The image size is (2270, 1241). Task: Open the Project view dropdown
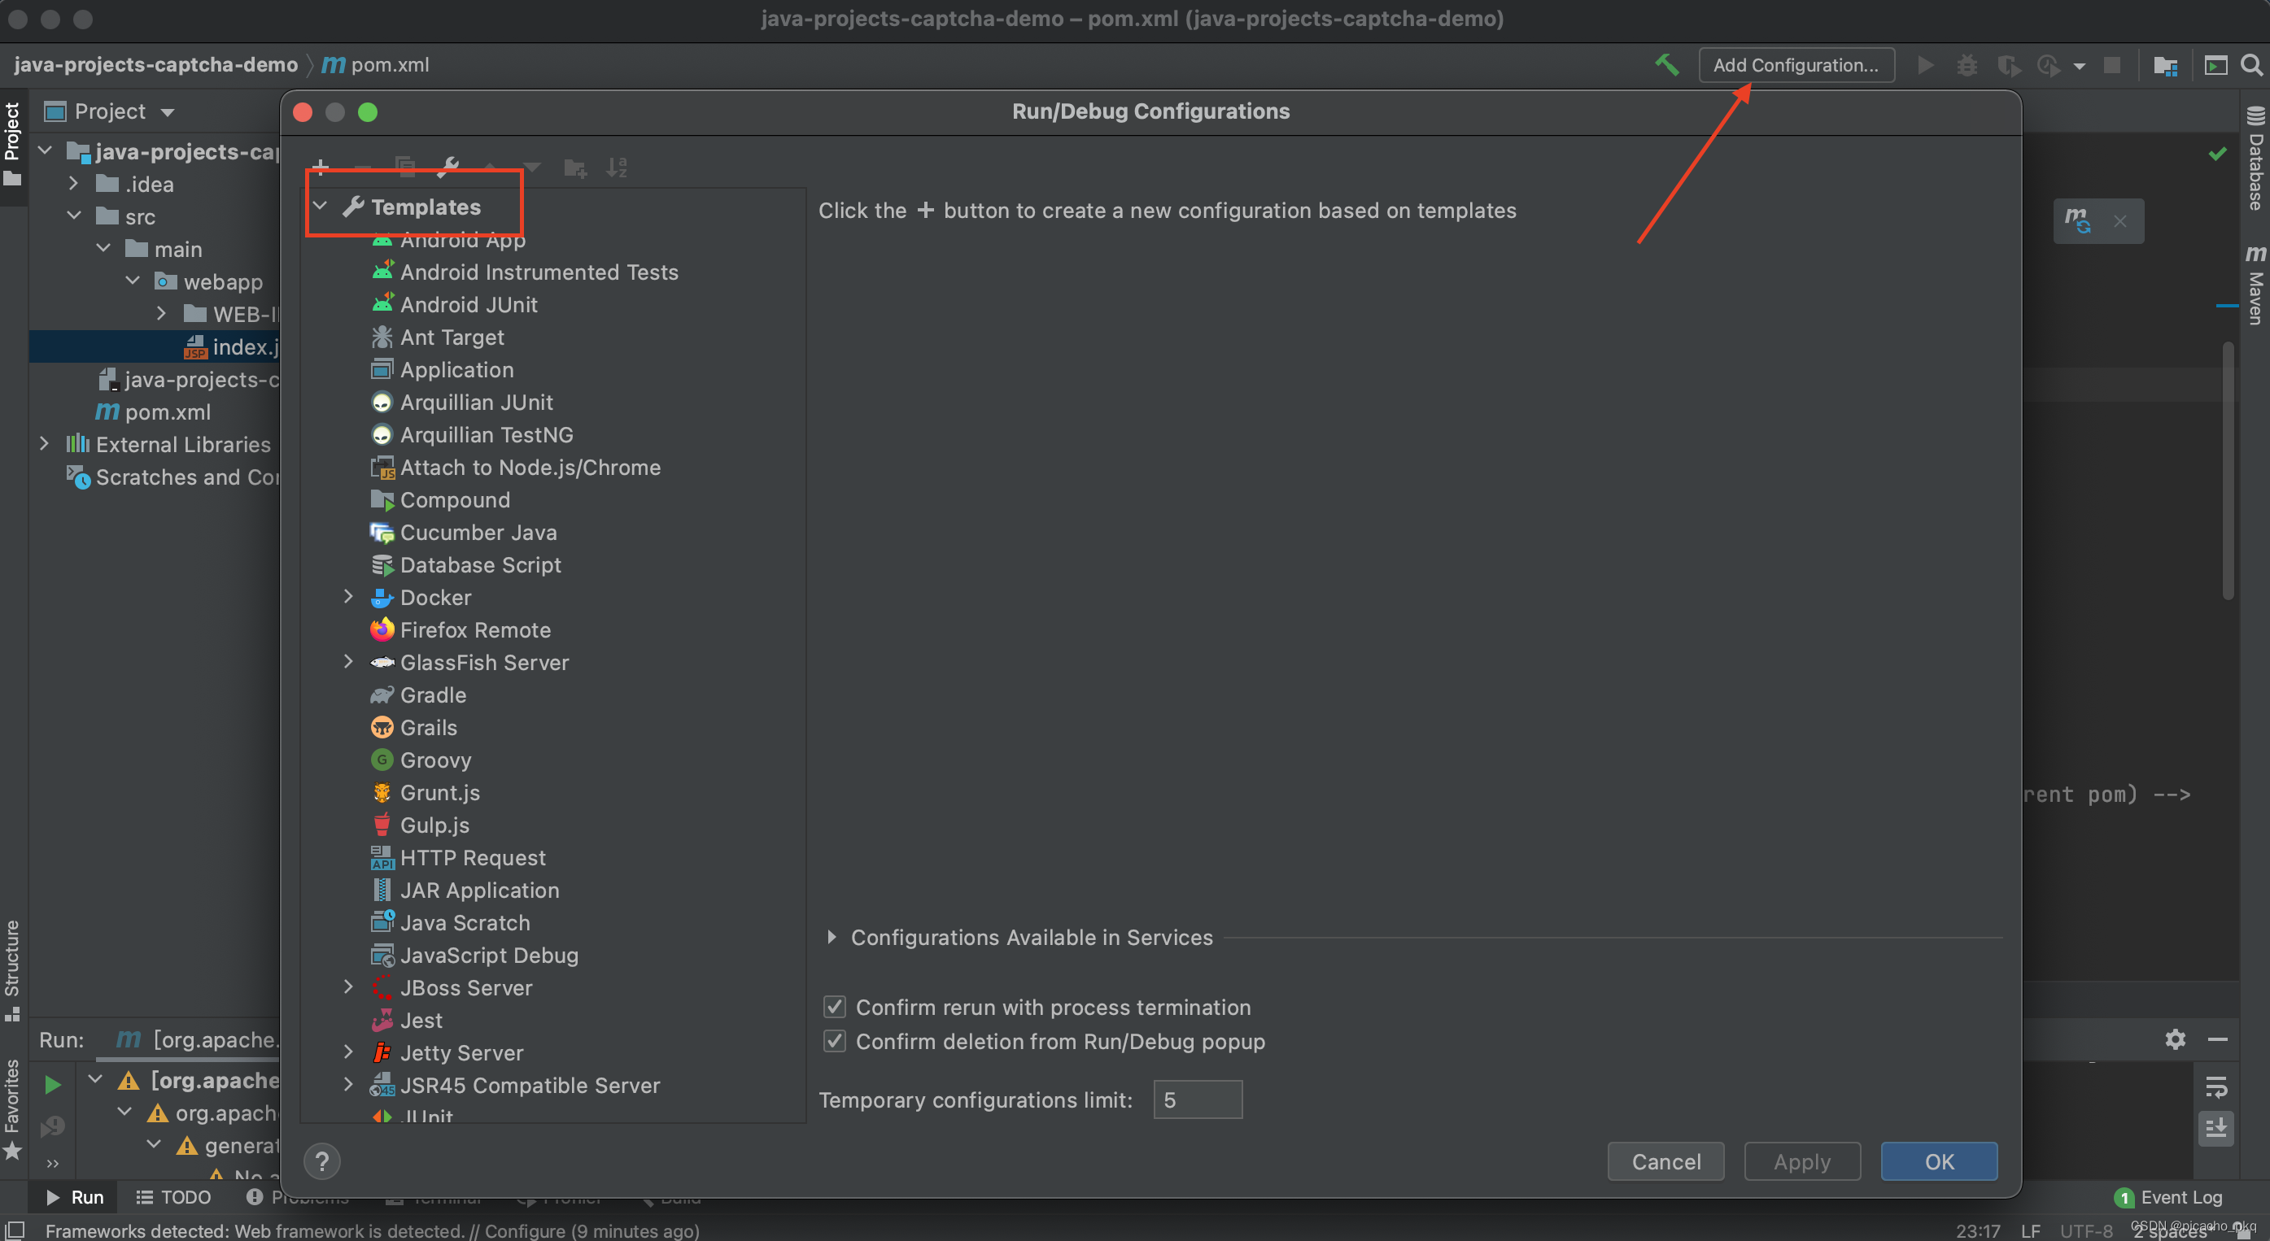(168, 112)
